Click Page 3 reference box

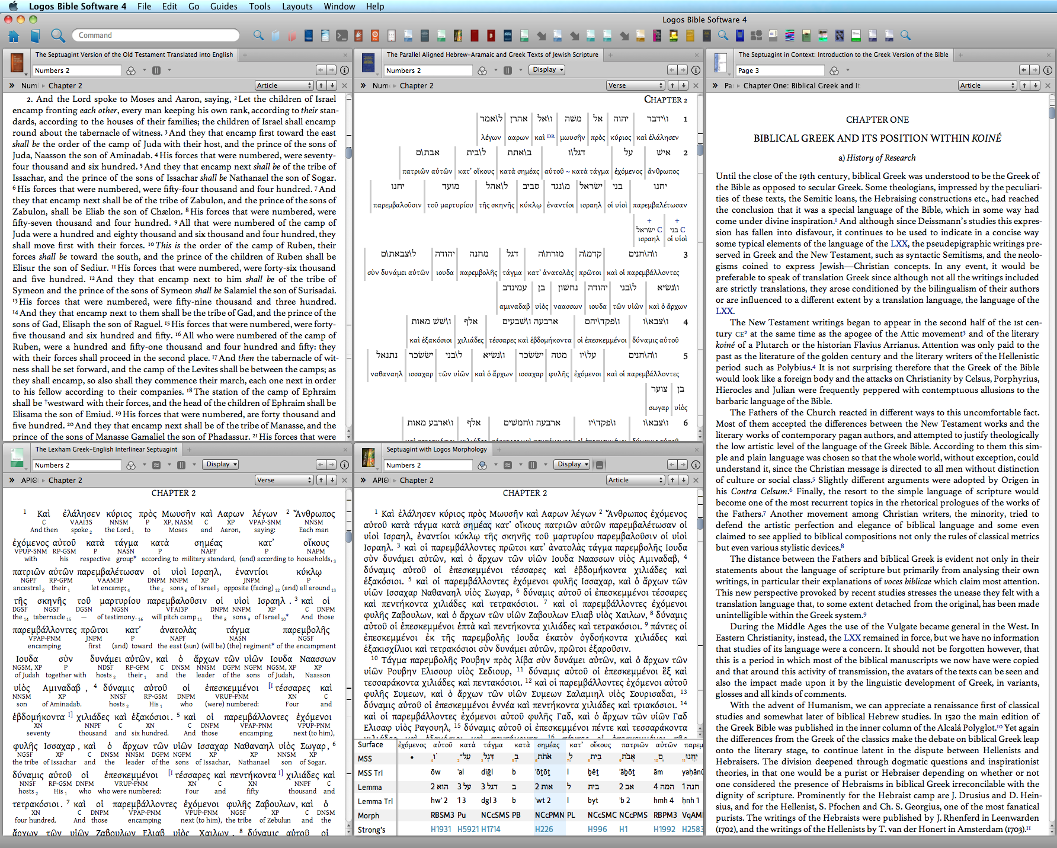click(780, 71)
